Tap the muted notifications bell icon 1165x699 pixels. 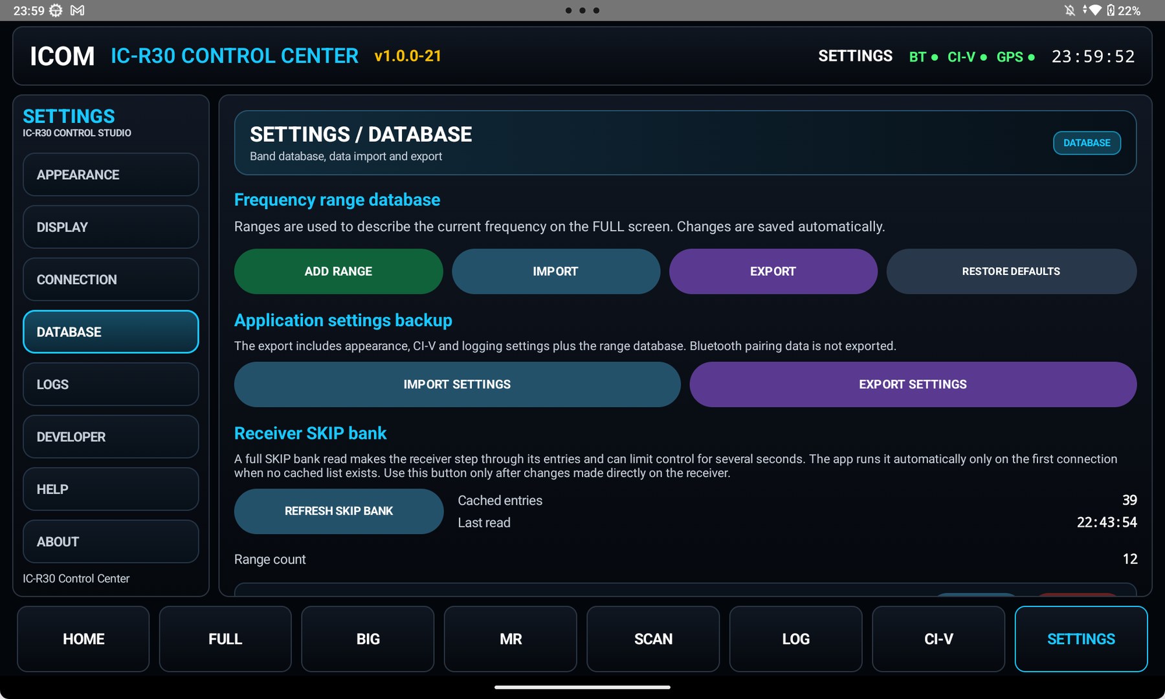[x=1070, y=10]
